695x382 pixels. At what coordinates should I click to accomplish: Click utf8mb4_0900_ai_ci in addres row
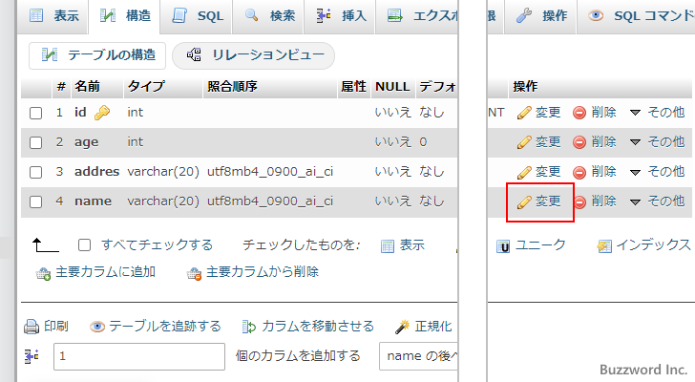pyautogui.click(x=270, y=172)
